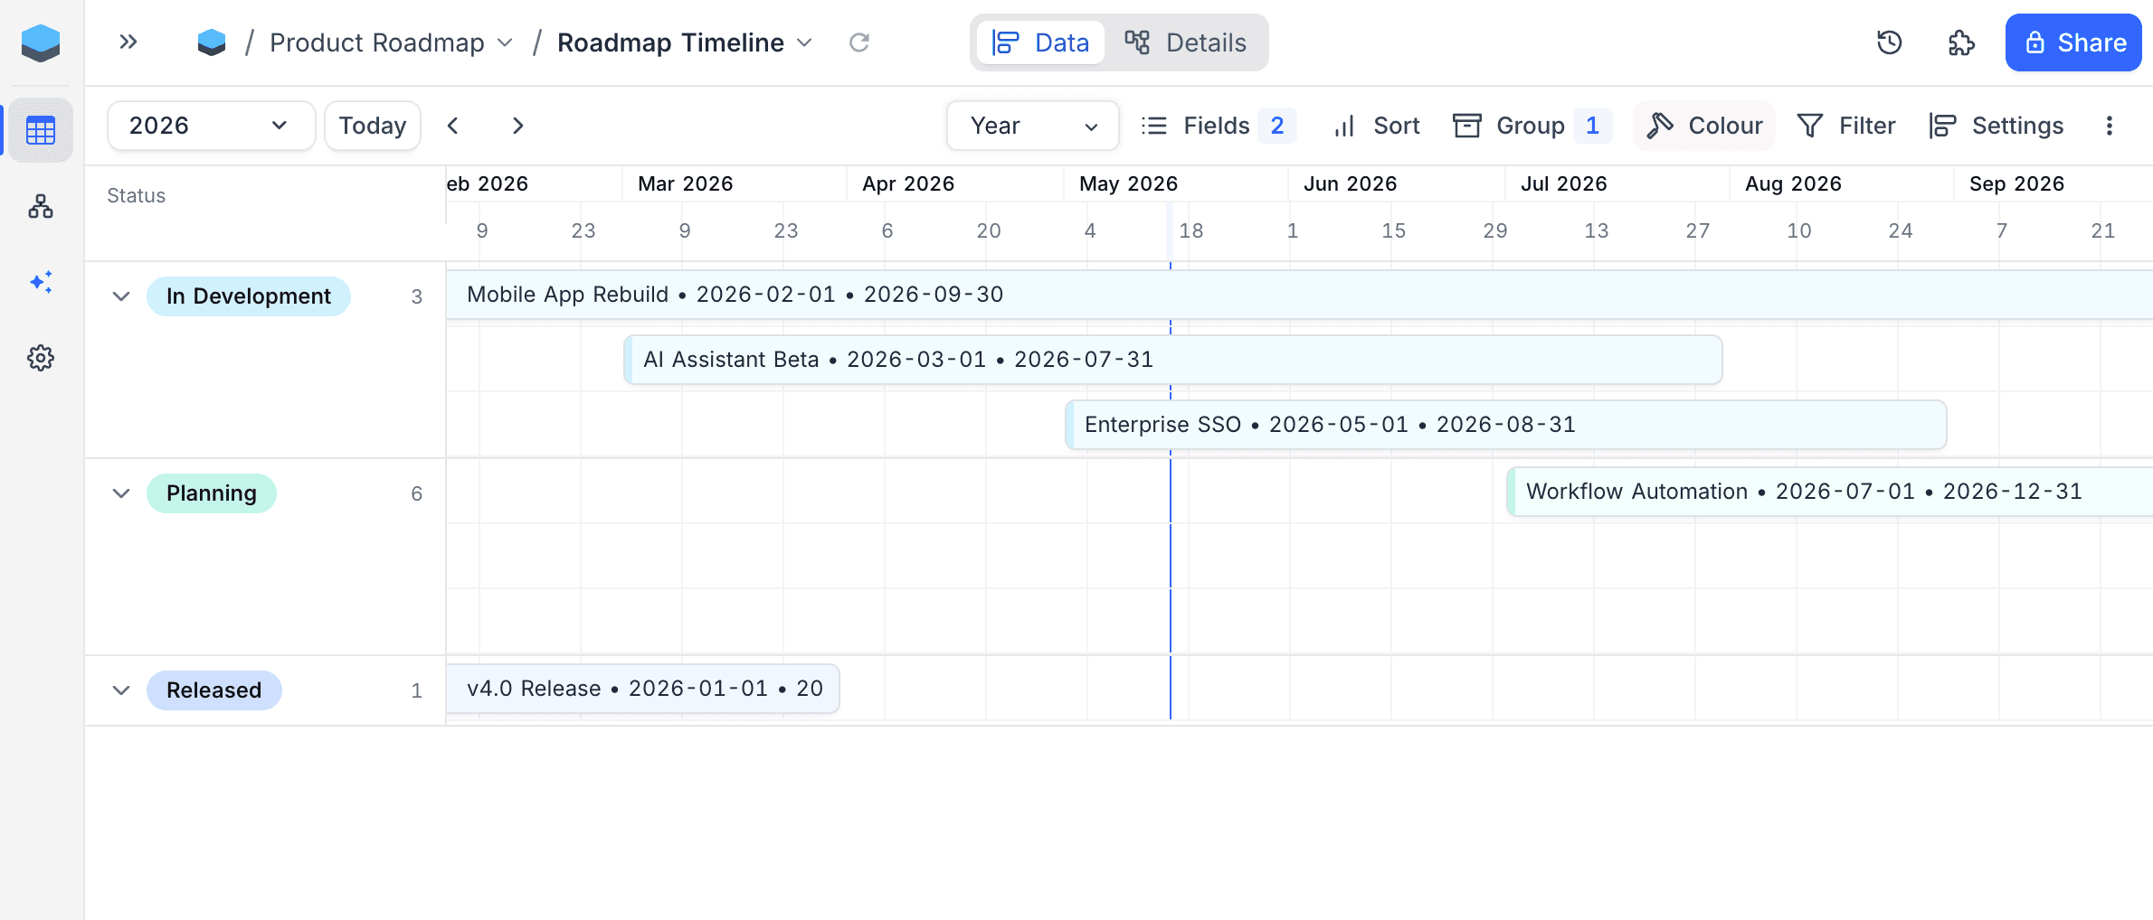Click the Planning status tag
Image resolution: width=2153 pixels, height=920 pixels.
pos(212,493)
